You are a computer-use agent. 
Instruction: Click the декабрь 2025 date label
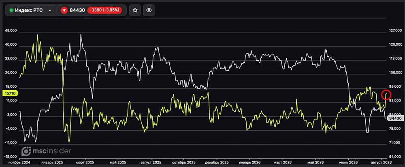click(x=217, y=163)
